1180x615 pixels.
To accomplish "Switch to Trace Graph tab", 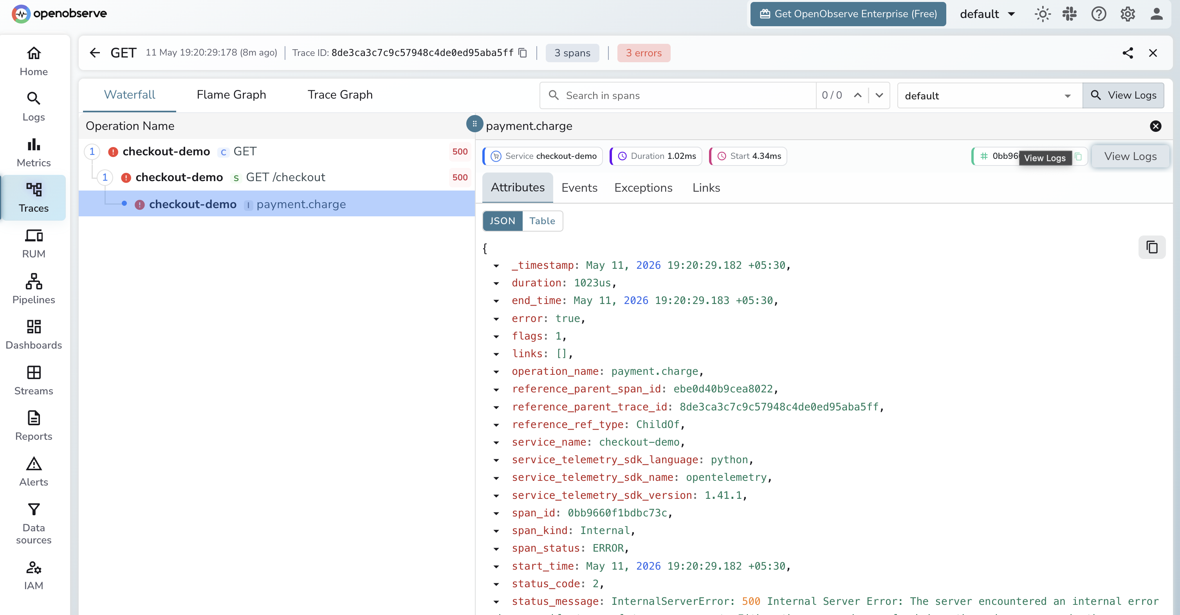I will (x=340, y=95).
